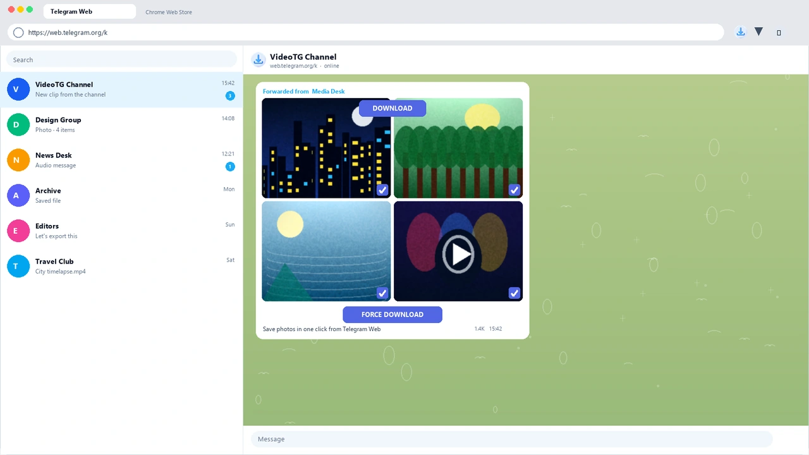Click the browser menu icon right of extensions
The height and width of the screenshot is (455, 809).
coord(779,33)
